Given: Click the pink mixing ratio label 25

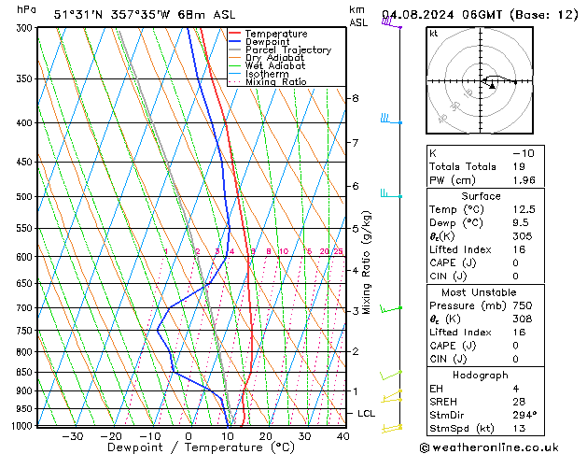Looking at the screenshot, I should point(338,251).
